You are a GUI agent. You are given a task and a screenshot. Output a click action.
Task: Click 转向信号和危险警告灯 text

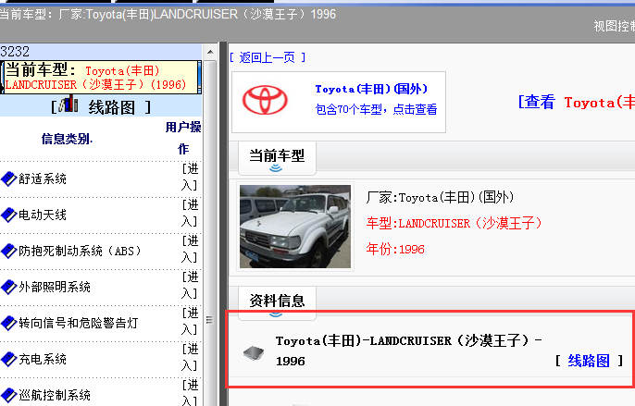79,323
